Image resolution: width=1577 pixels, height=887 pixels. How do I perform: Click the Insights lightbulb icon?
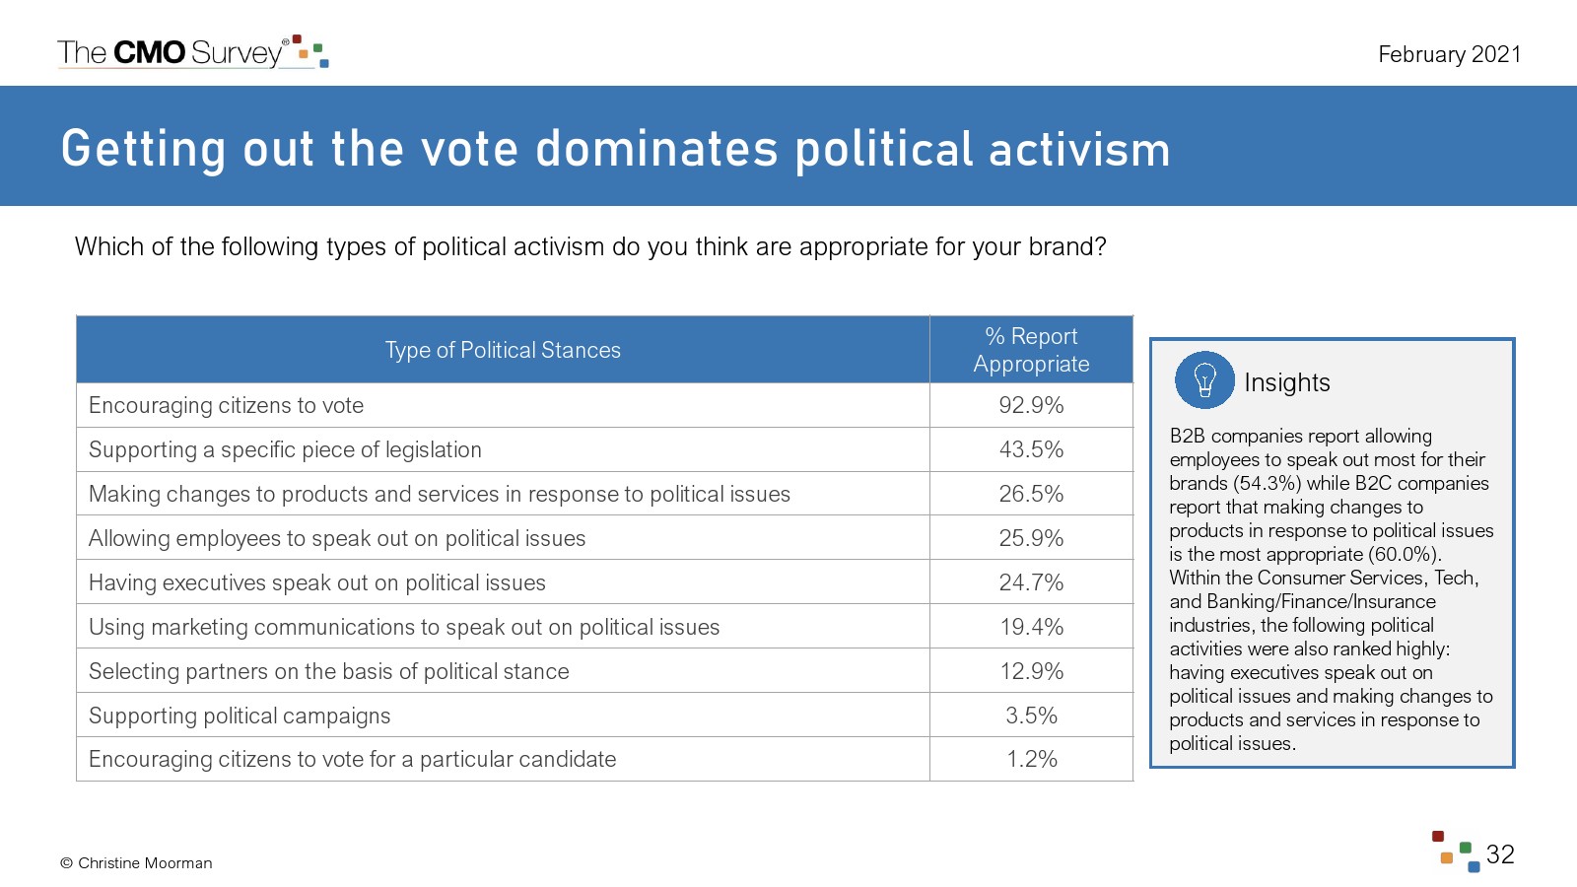tap(1203, 380)
